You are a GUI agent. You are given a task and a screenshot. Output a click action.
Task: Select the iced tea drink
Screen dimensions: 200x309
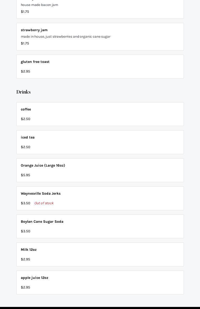pos(28,137)
